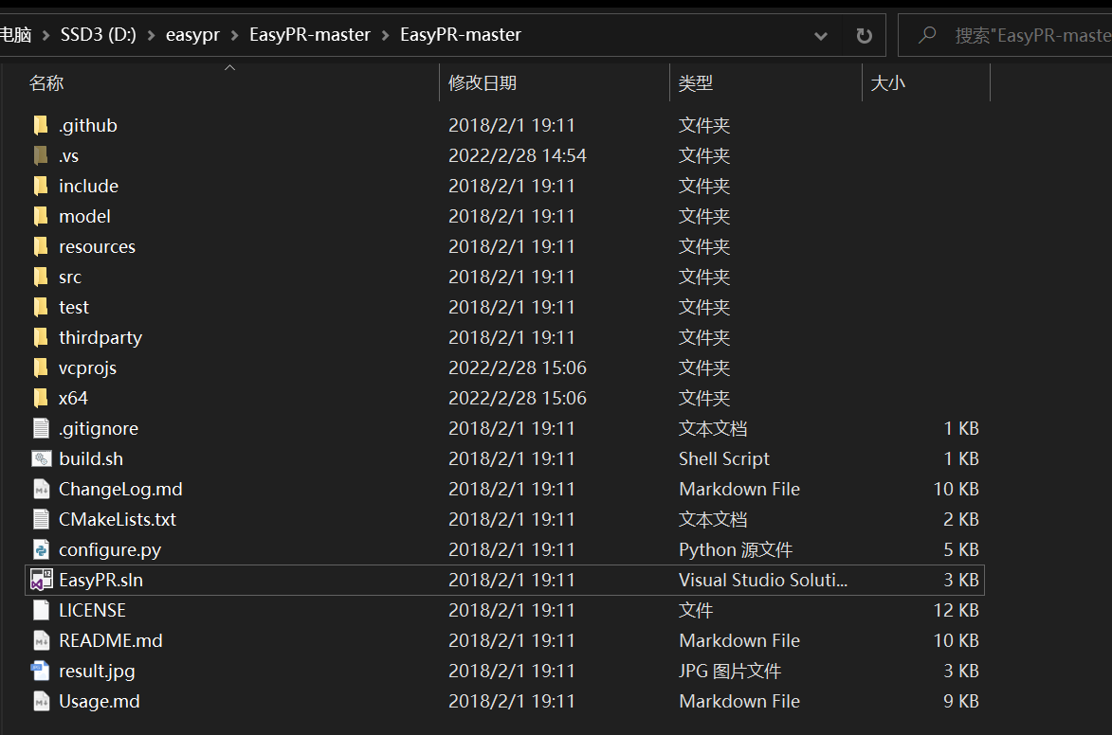Click the file name ChangeLog.md
This screenshot has height=735, width=1112.
[120, 490]
